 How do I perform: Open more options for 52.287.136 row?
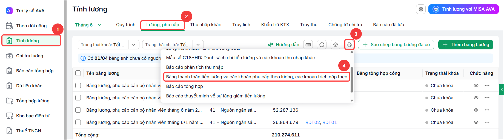coord(487,110)
